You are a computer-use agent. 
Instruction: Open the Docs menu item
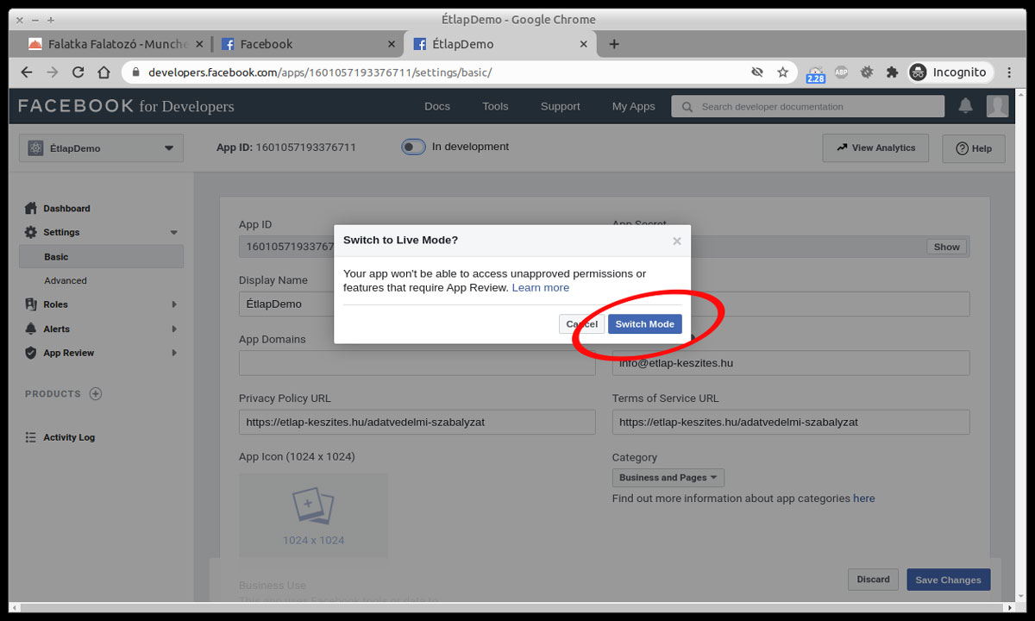pyautogui.click(x=437, y=106)
